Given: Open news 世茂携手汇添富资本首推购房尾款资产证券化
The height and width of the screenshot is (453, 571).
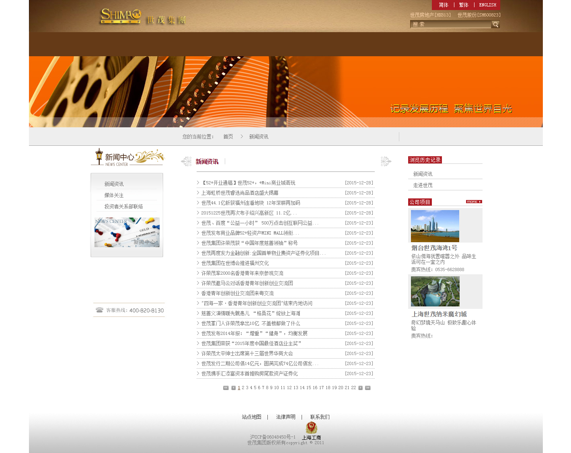Looking at the screenshot, I should 249,373.
